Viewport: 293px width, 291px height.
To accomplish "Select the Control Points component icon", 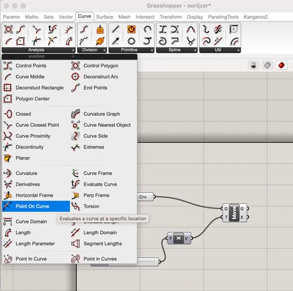I will coord(8,66).
